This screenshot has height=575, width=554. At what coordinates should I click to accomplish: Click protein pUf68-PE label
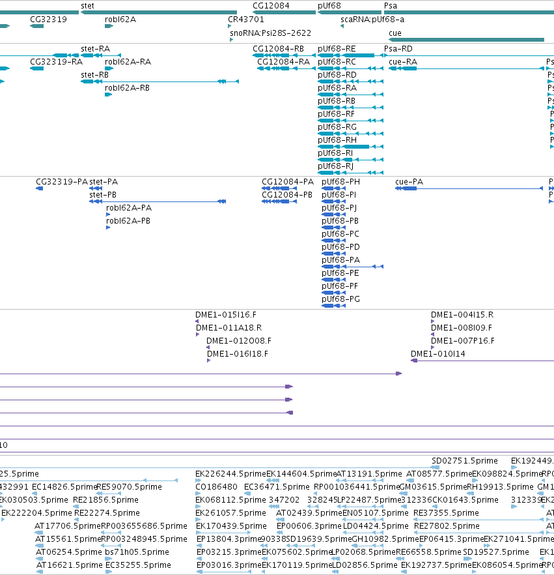coord(340,273)
